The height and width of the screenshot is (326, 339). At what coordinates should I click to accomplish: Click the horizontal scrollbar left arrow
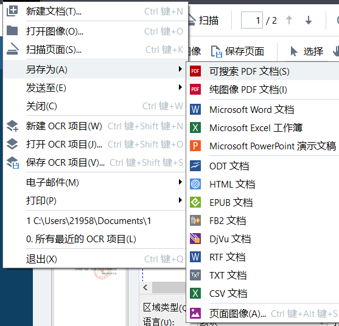coord(145,287)
